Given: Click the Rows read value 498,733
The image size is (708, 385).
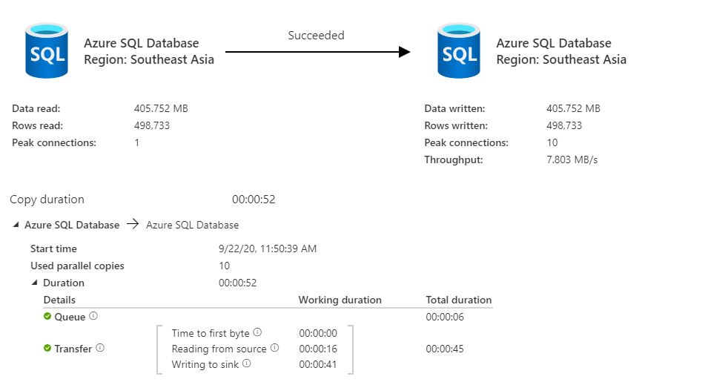Looking at the screenshot, I should click(x=152, y=125).
